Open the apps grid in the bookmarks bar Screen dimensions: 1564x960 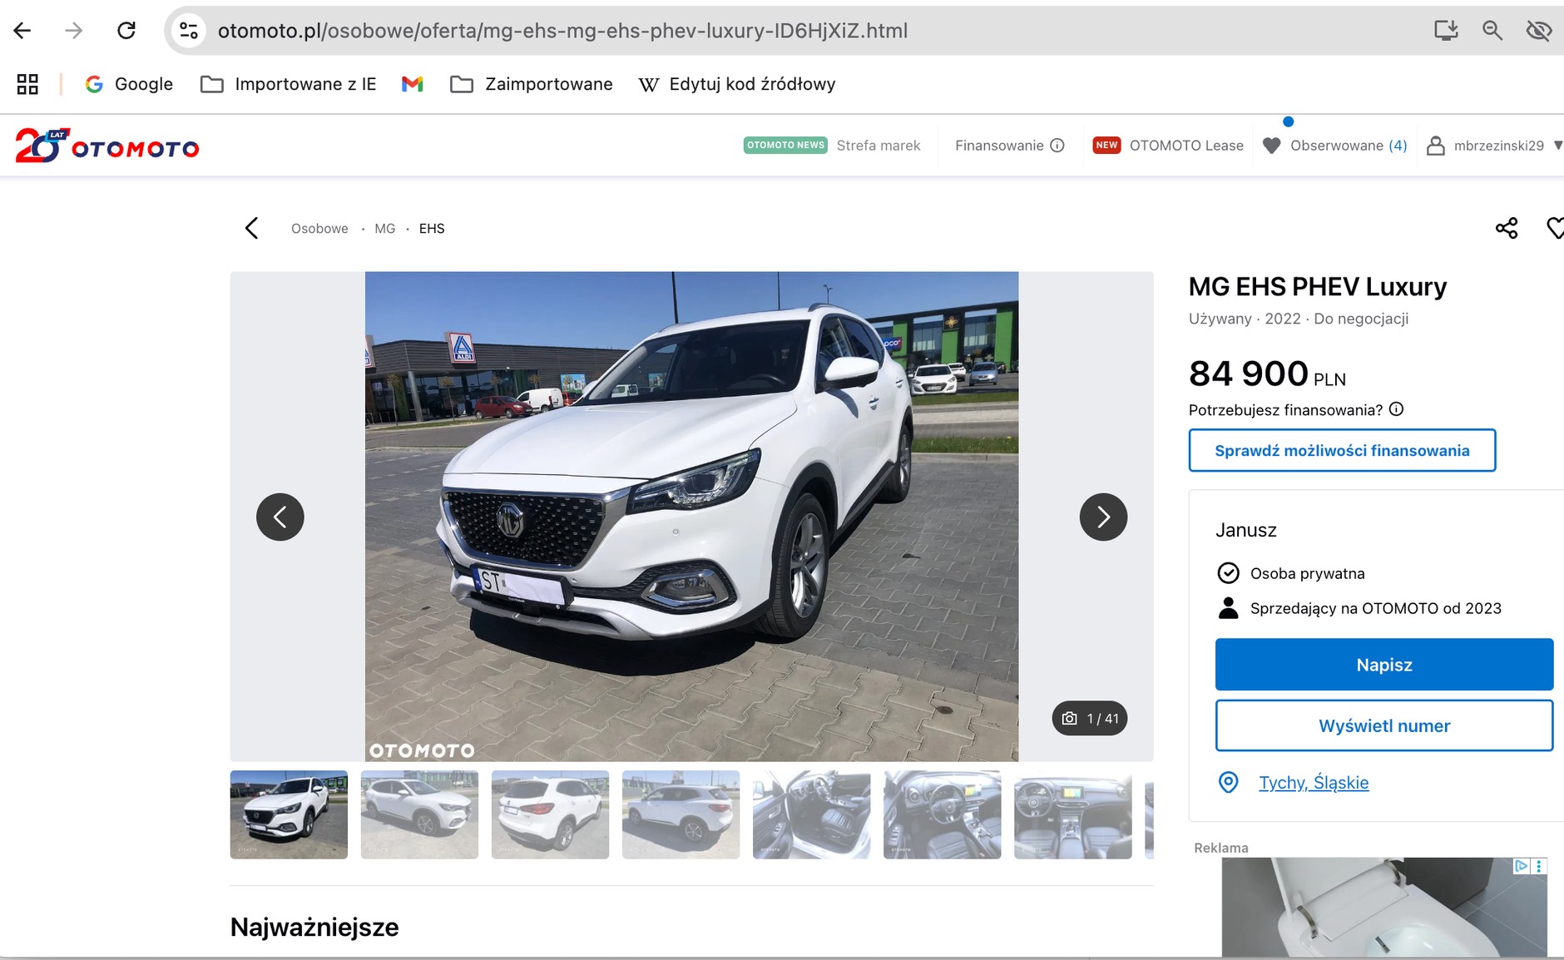[27, 84]
